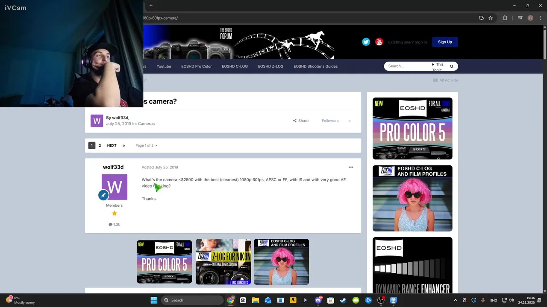Open Dynamic Range Enhancer sidebar banner
The image size is (547, 307).
click(412, 265)
